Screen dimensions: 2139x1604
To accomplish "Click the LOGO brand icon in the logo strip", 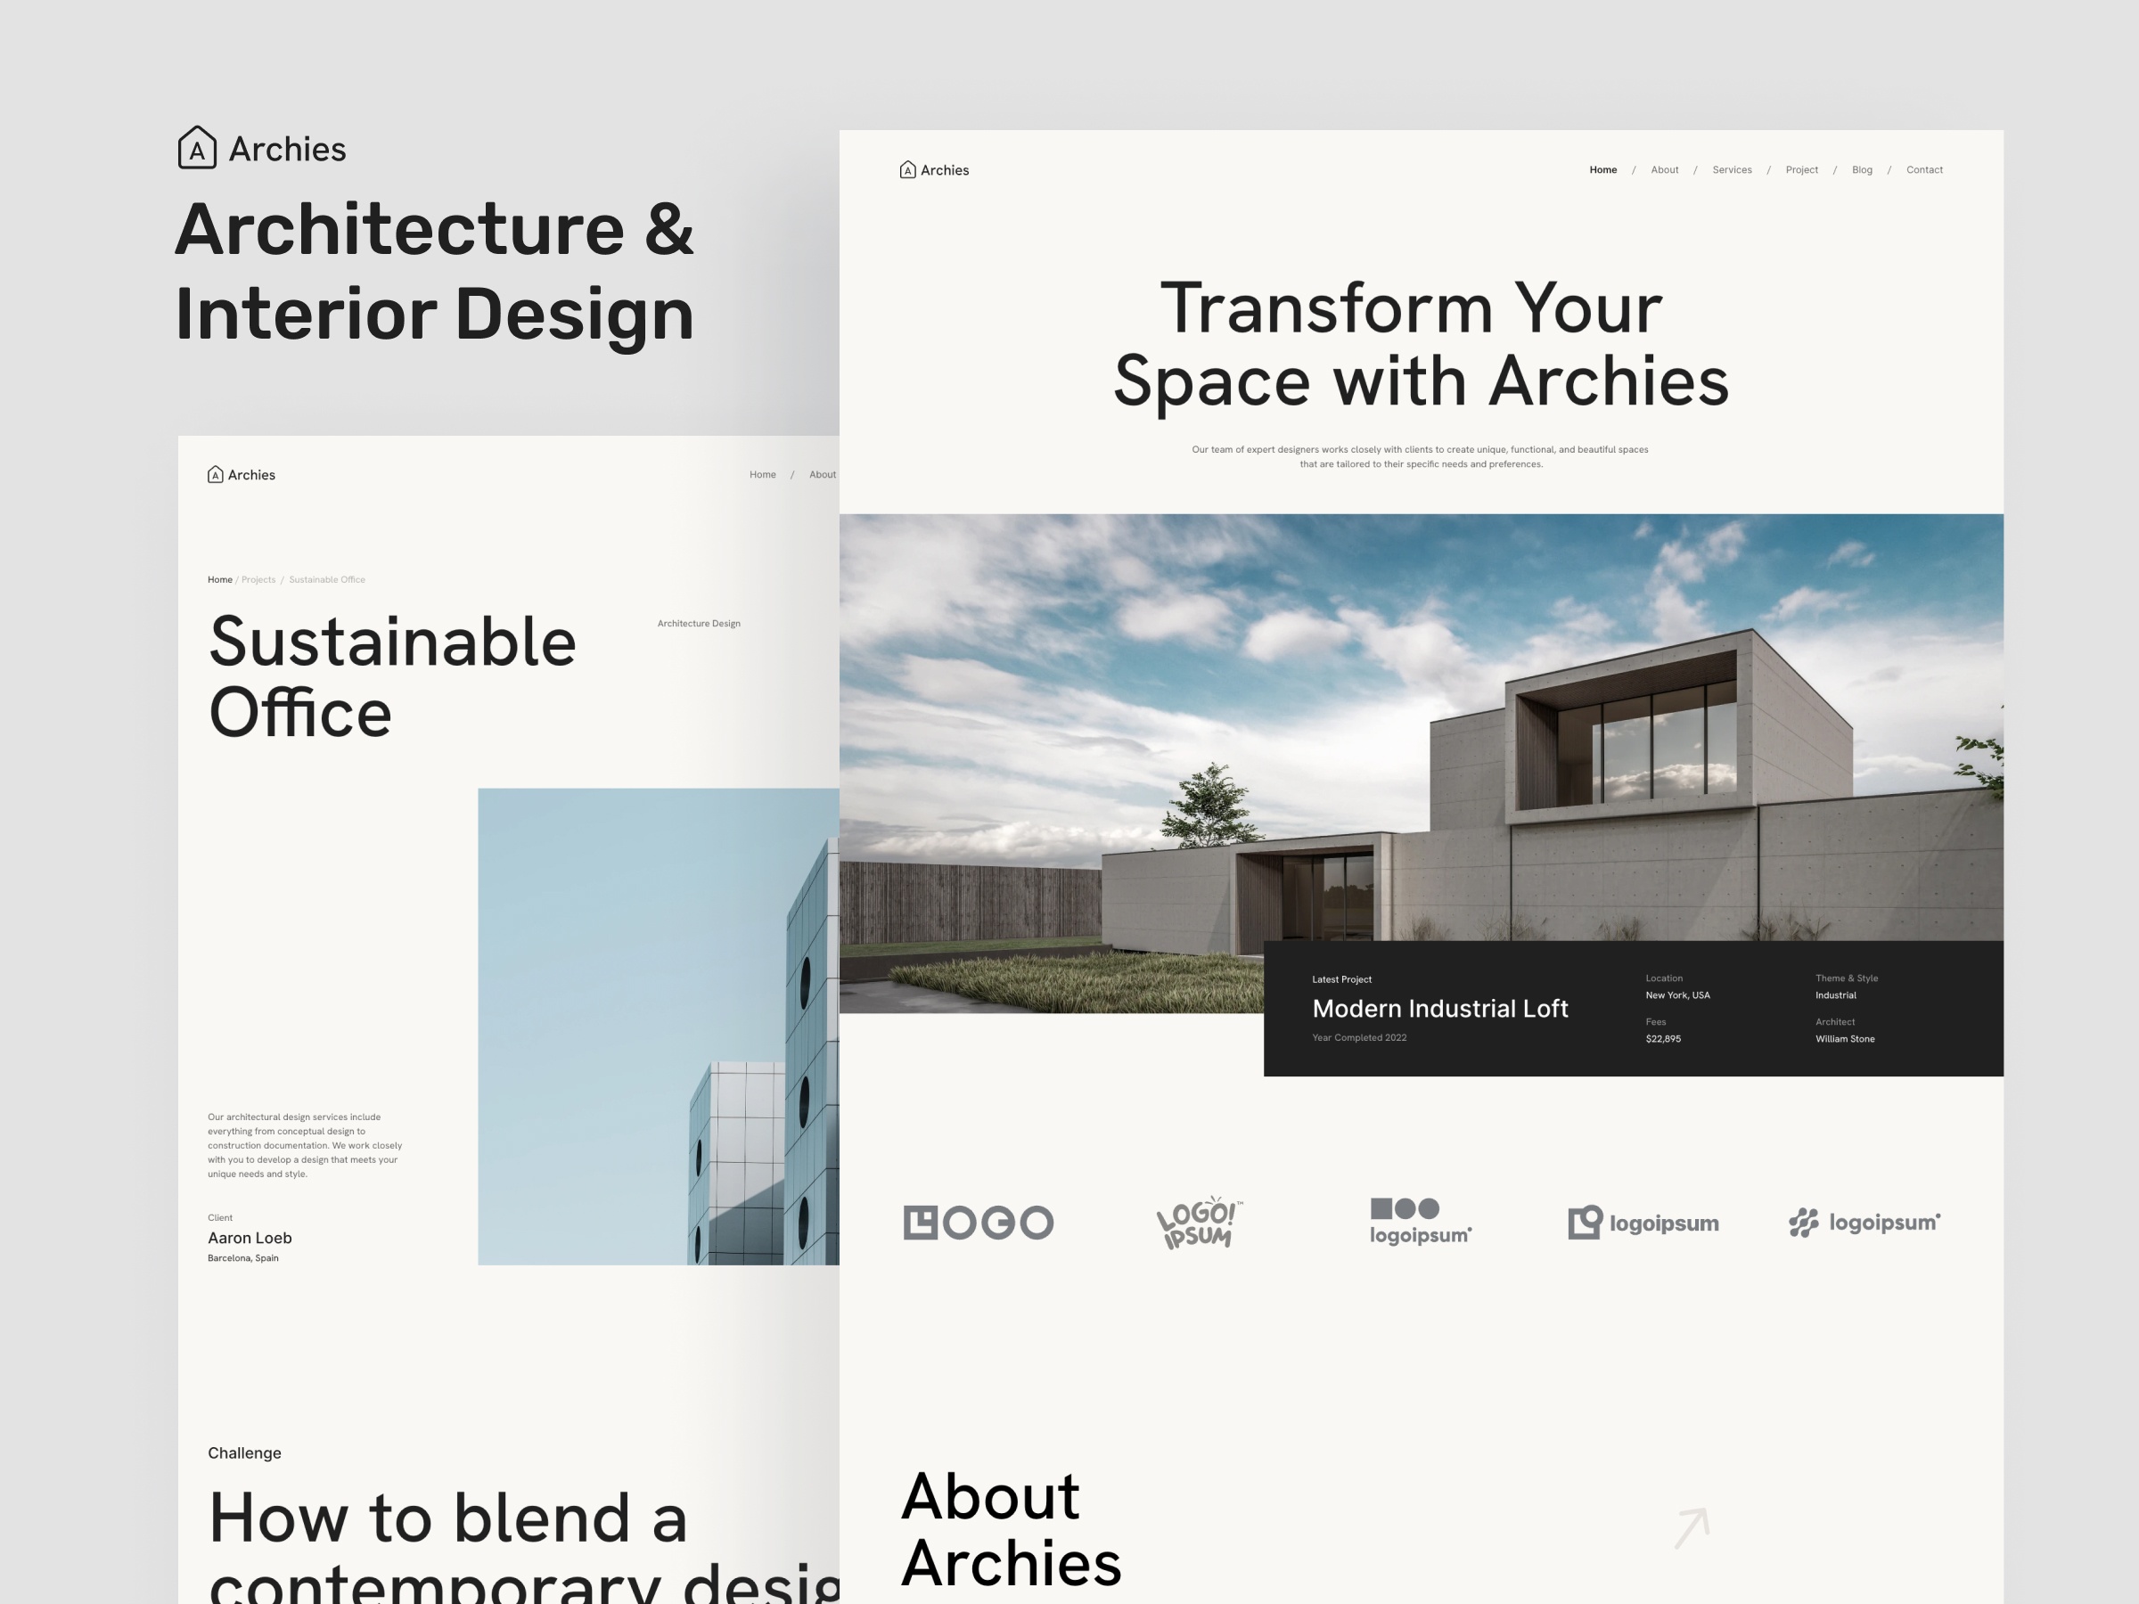I will pos(979,1222).
